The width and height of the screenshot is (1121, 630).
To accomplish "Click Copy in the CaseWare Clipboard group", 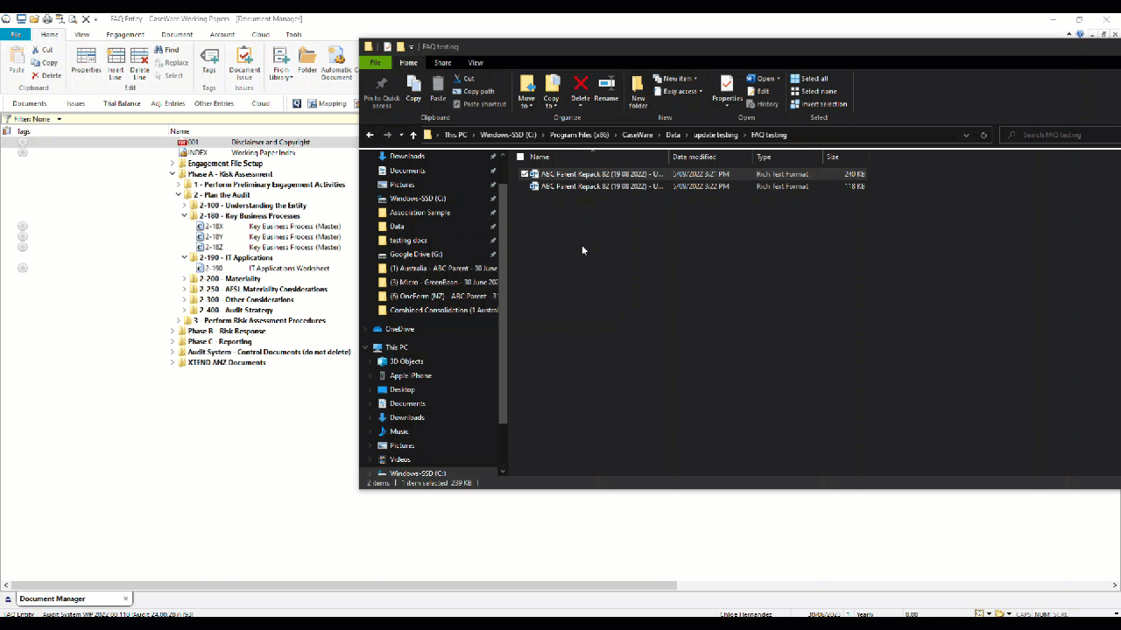I will 44,63.
